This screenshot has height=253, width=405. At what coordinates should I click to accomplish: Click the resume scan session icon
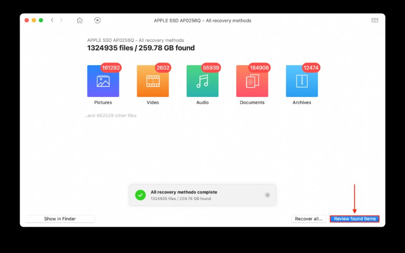point(97,20)
